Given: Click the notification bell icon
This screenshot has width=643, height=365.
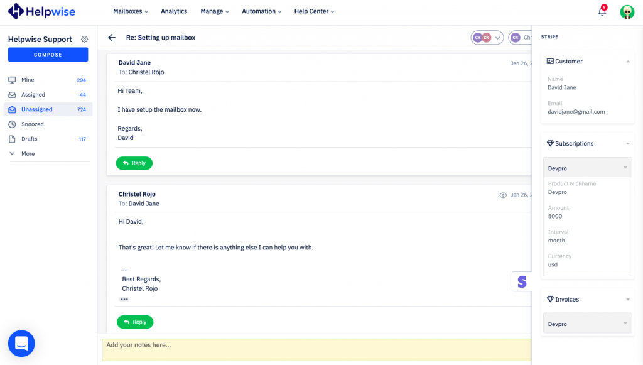Looking at the screenshot, I should (x=602, y=11).
